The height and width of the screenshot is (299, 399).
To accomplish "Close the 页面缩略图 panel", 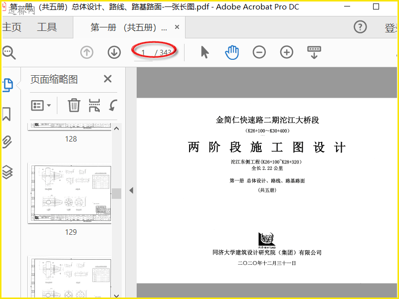I will coord(108,79).
